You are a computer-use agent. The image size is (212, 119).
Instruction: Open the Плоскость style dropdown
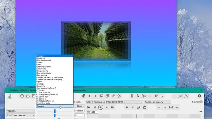pos(21,111)
